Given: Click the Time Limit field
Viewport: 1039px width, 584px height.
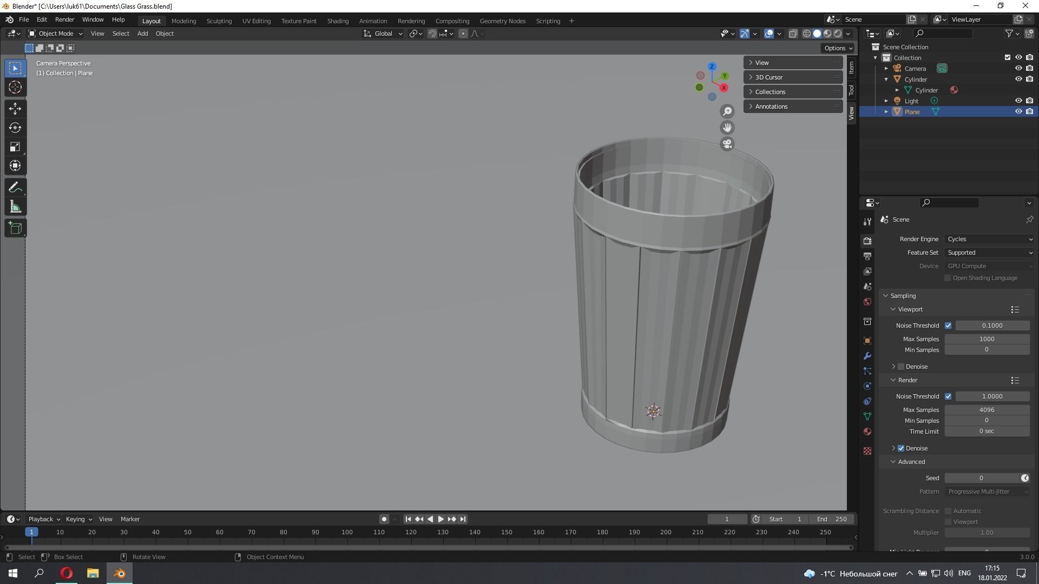Looking at the screenshot, I should (x=987, y=432).
